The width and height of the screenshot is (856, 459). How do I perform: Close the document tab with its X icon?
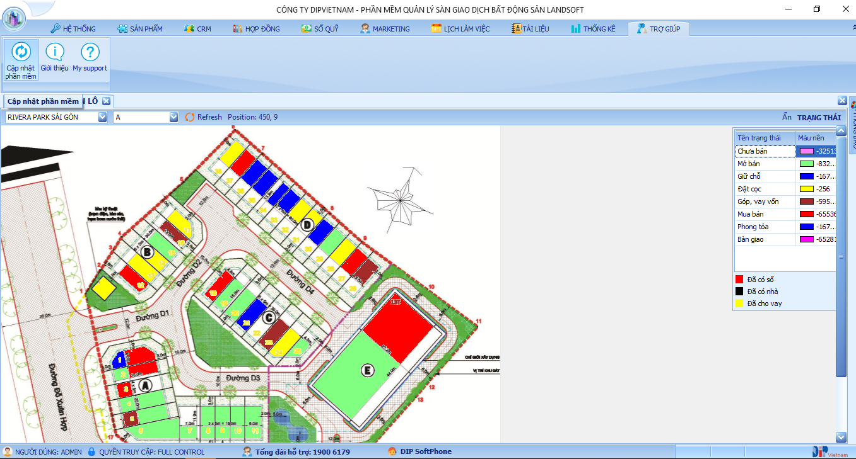tap(106, 101)
